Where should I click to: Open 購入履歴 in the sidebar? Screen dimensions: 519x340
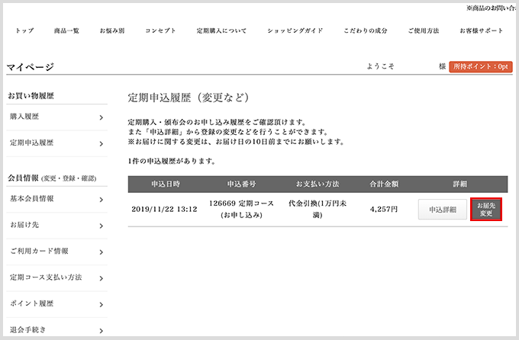click(56, 117)
